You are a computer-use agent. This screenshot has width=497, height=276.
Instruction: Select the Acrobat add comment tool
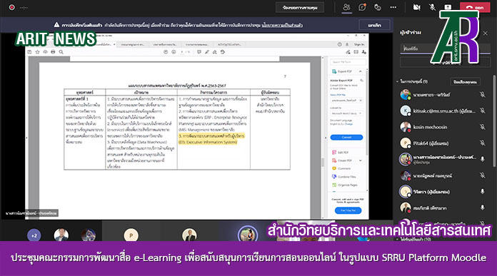[199, 52]
